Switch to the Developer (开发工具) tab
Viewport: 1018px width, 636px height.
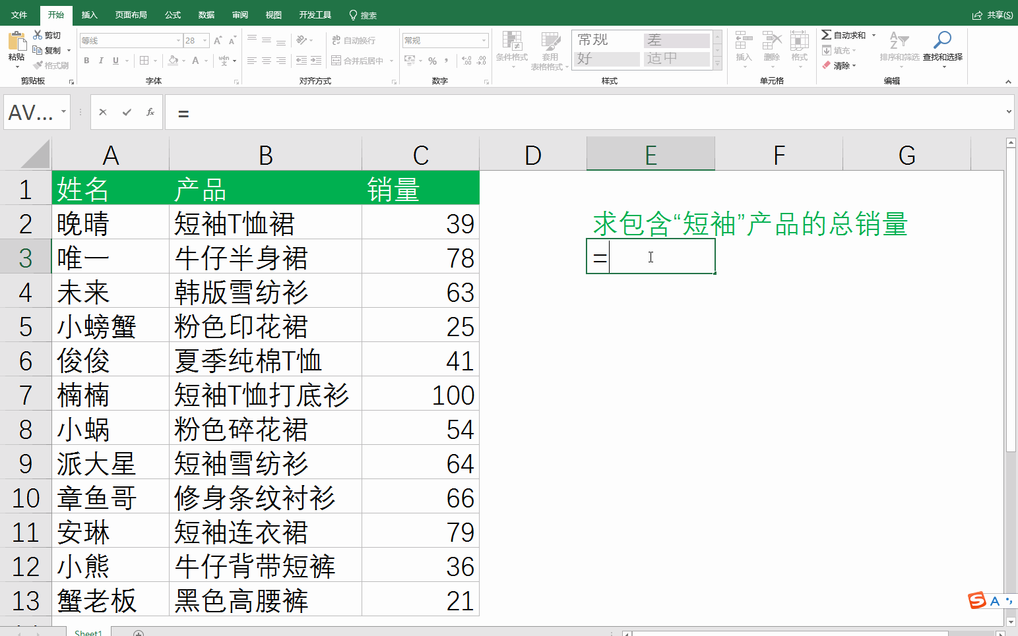(x=315, y=14)
